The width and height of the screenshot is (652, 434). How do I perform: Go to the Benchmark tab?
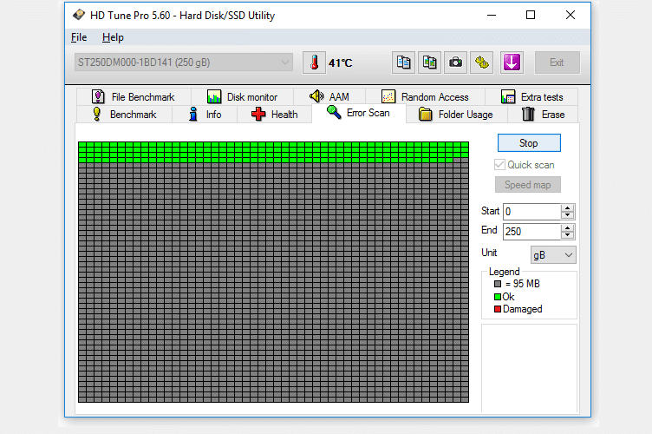pos(124,115)
